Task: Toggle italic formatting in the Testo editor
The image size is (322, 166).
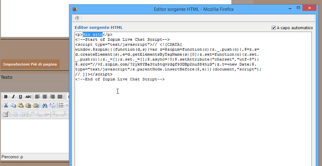Action: point(13,97)
